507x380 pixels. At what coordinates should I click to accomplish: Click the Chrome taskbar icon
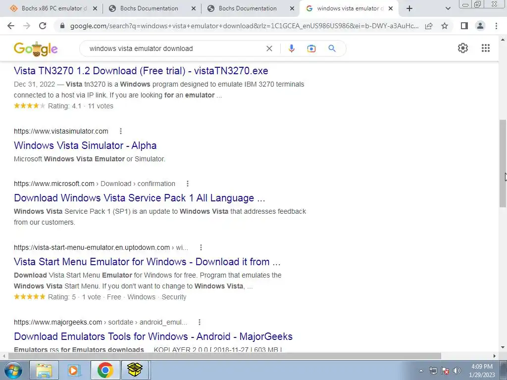(x=105, y=370)
